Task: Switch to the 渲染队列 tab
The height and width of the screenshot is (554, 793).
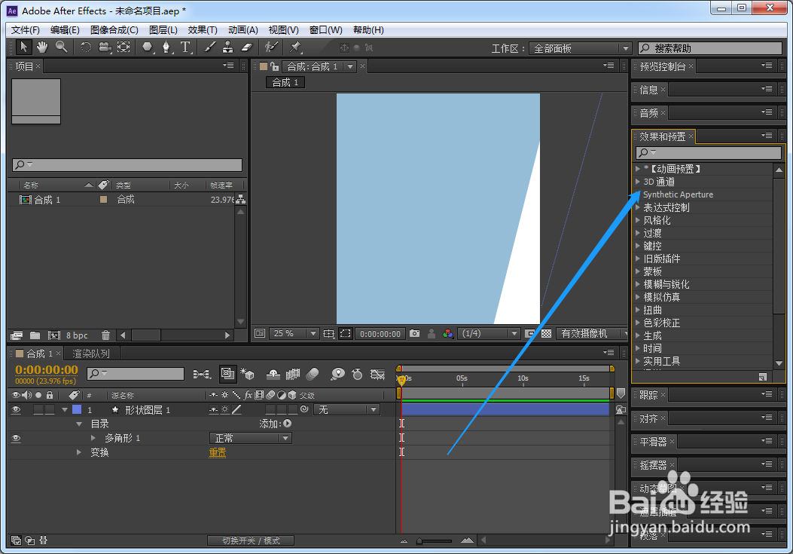Action: click(x=91, y=354)
